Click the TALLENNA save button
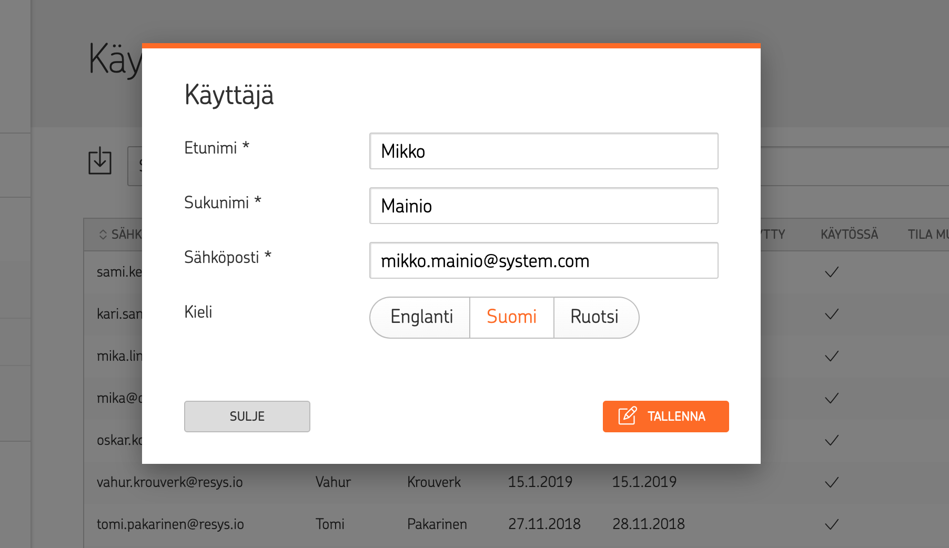This screenshot has height=548, width=949. [x=666, y=417]
